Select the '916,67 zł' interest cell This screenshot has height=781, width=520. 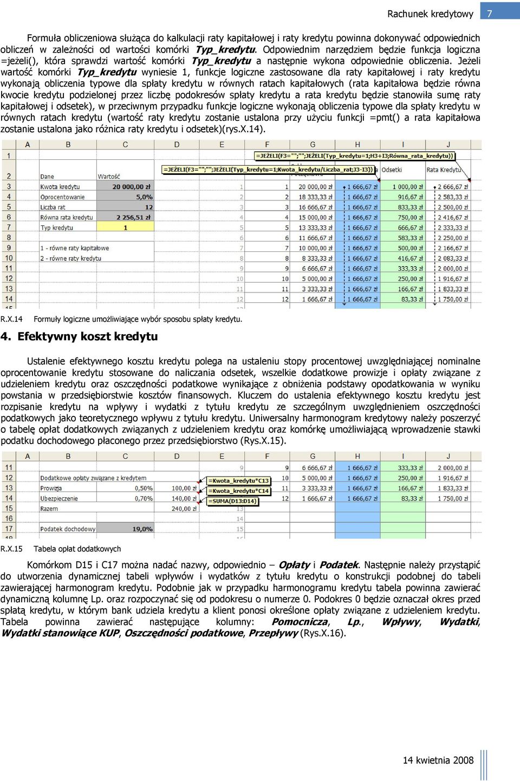pos(402,197)
